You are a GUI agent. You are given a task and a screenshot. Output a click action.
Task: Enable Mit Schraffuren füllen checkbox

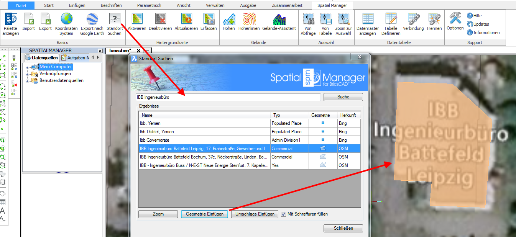(284, 214)
